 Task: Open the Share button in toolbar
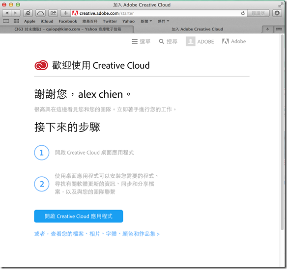coord(53,13)
